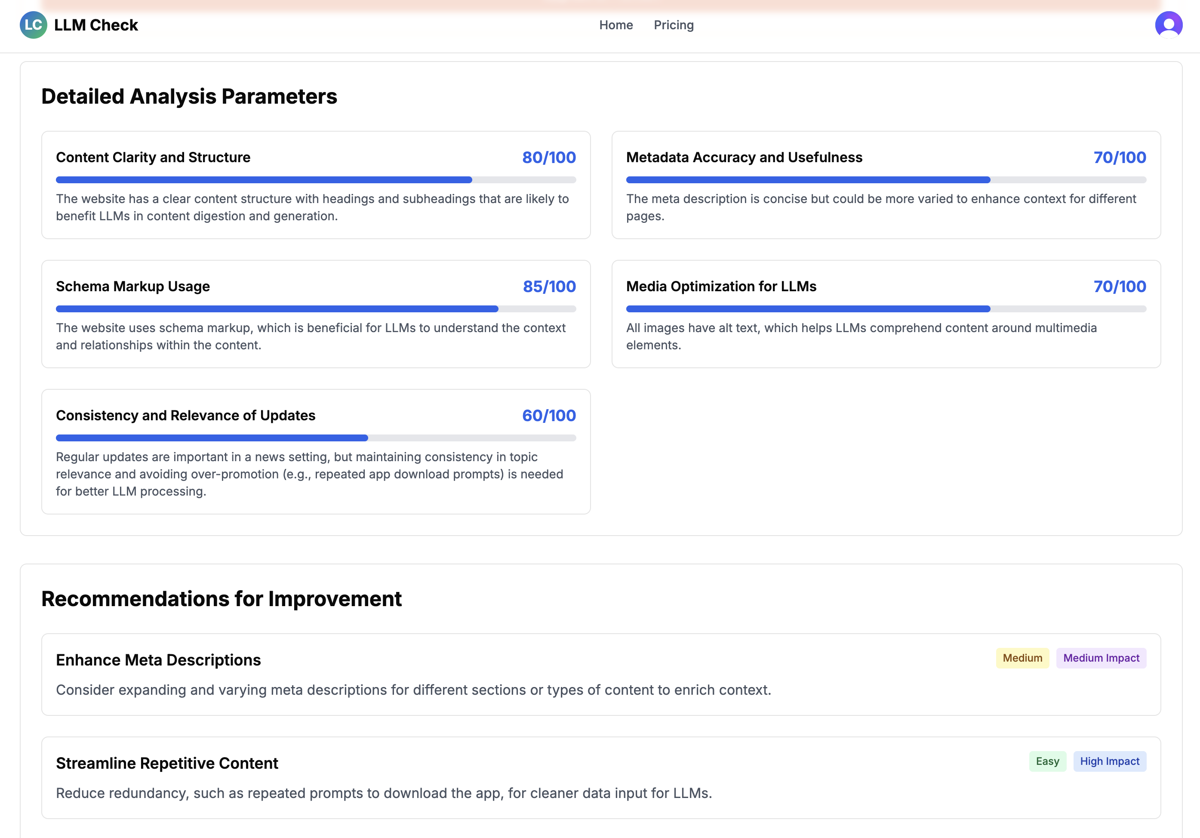
Task: Select the Media Optimization for LLMs card
Action: click(x=886, y=314)
